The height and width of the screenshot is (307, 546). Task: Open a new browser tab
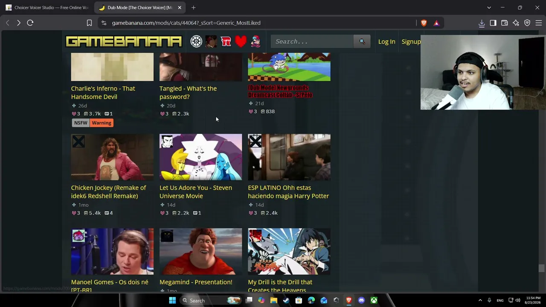pyautogui.click(x=194, y=7)
